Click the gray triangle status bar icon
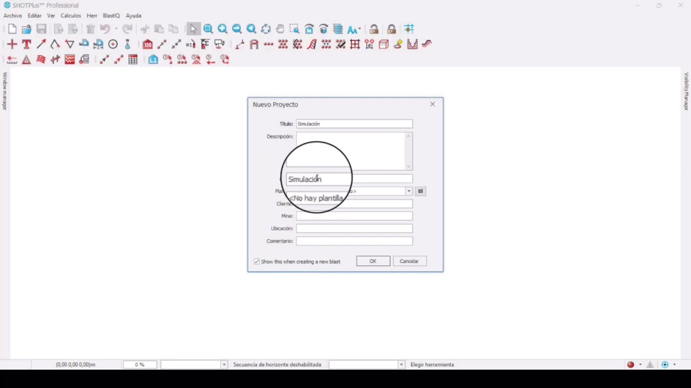This screenshot has height=388, width=691. pos(651,365)
